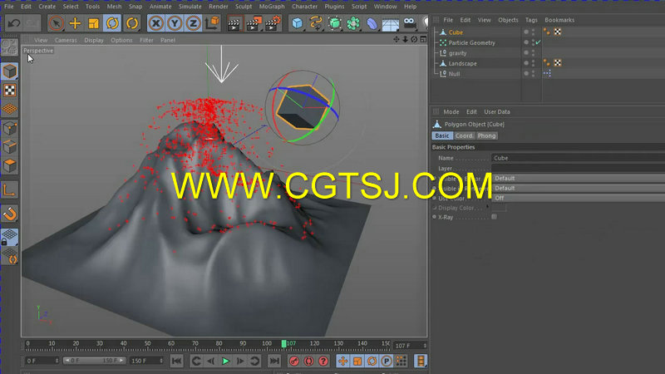Go to end of animation
Image resolution: width=665 pixels, height=374 pixels.
274,361
